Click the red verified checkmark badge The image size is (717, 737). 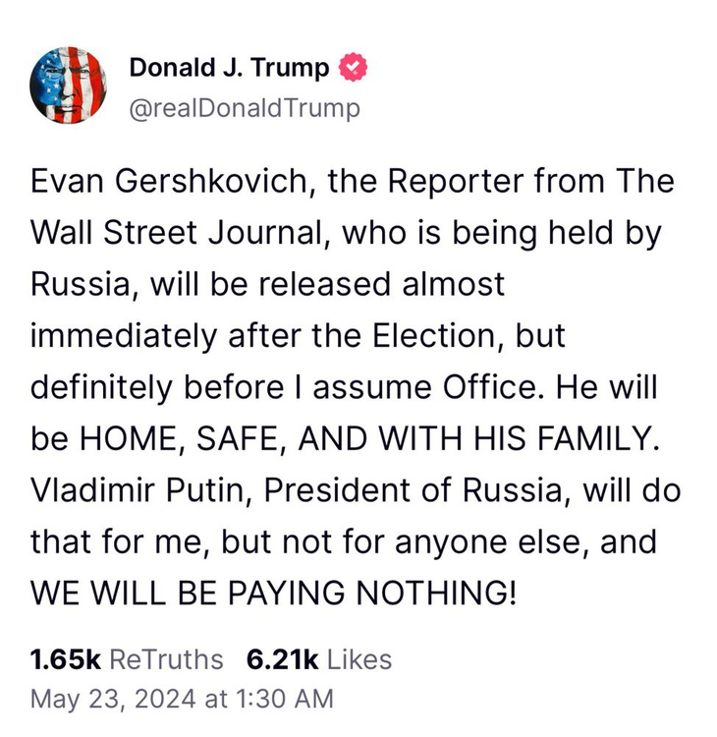(x=353, y=68)
